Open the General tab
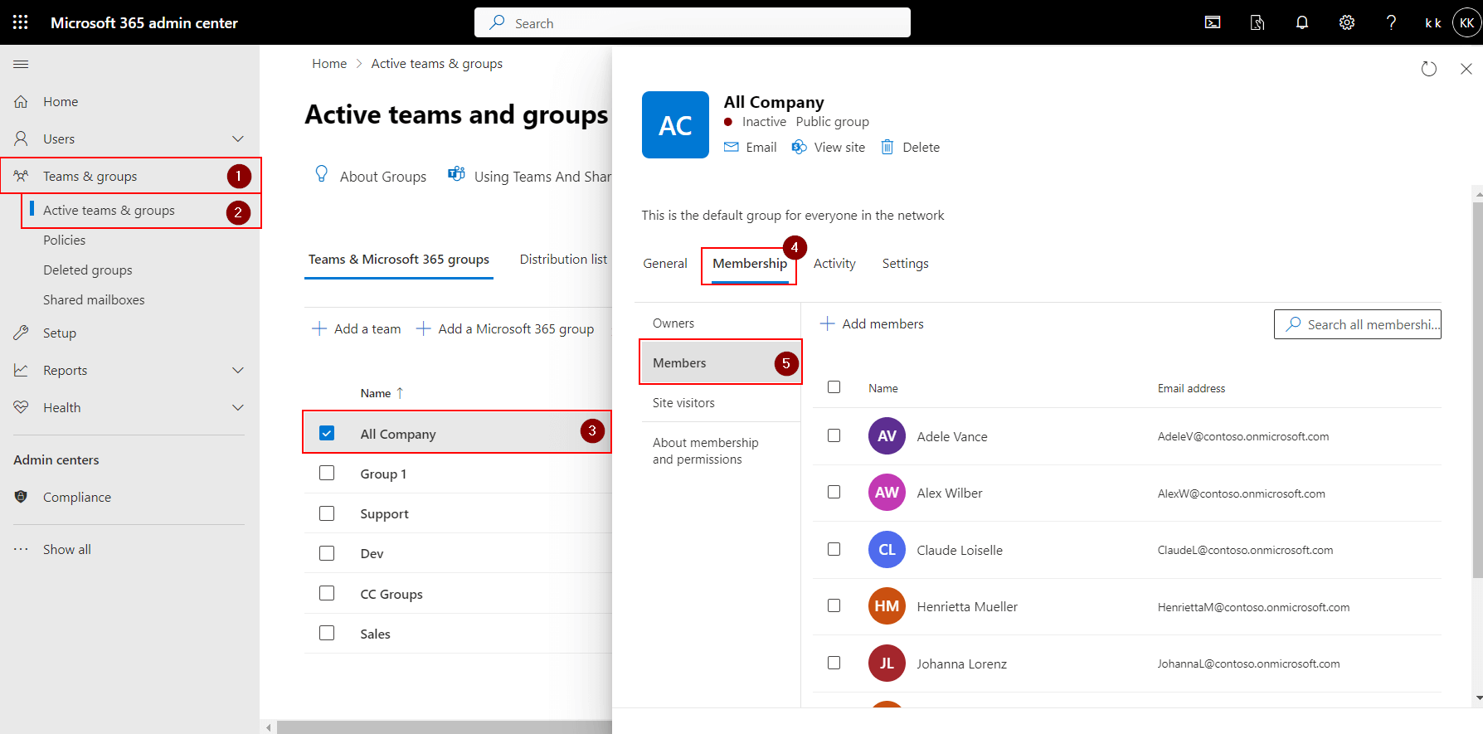The image size is (1483, 734). (x=665, y=264)
